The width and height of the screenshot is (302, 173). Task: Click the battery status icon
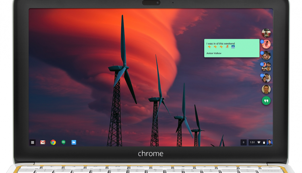pos(264,142)
